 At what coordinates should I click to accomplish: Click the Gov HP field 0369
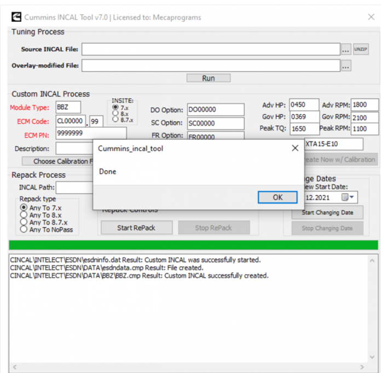tap(304, 117)
